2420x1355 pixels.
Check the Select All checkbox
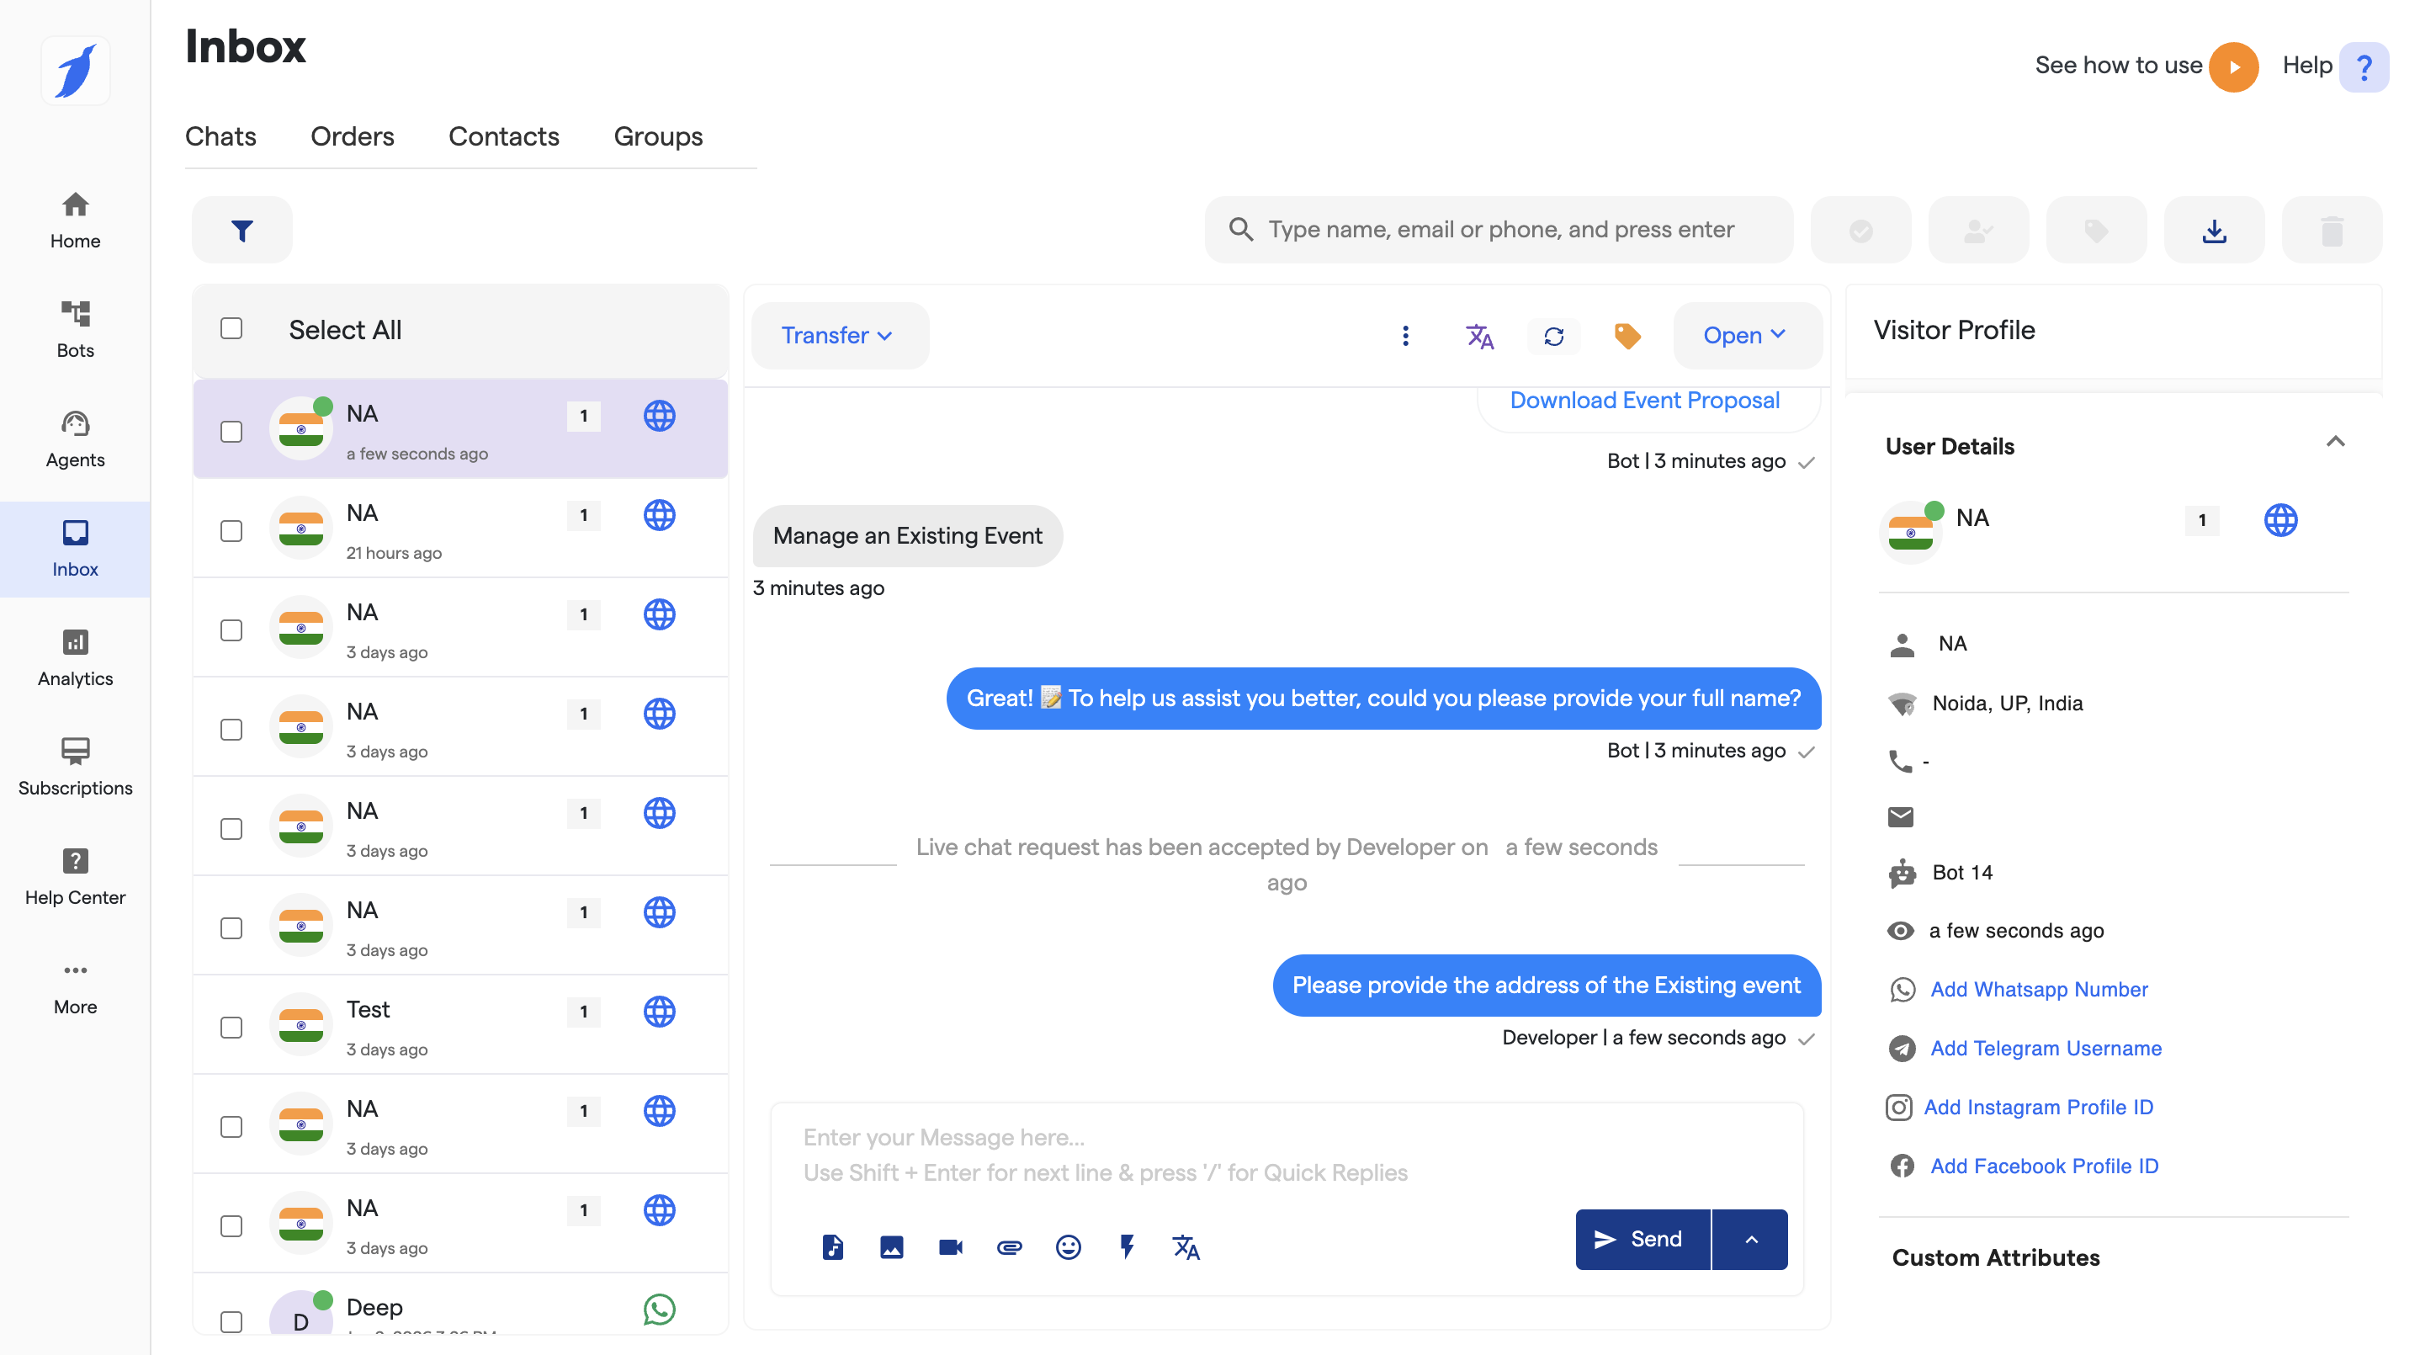(x=231, y=328)
